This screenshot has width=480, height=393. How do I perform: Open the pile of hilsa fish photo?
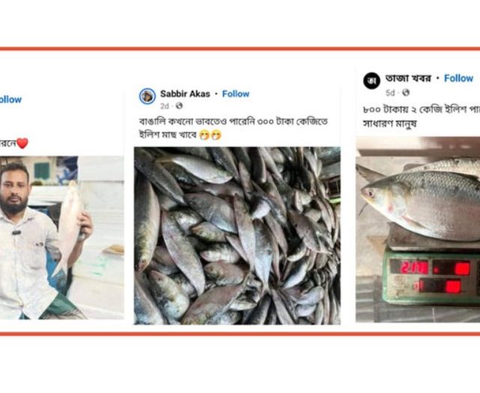[237, 235]
